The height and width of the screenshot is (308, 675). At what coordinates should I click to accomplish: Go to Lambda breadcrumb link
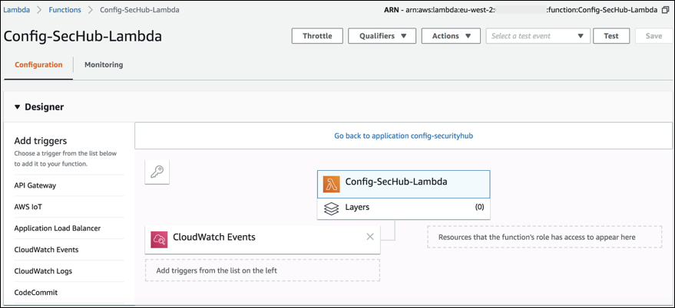tap(16, 10)
